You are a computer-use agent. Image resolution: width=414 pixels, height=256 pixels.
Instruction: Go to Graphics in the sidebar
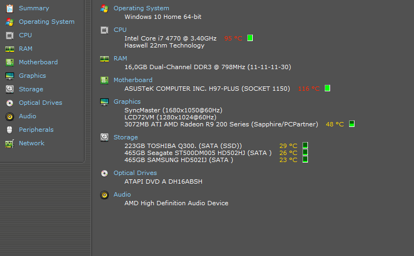coord(32,76)
